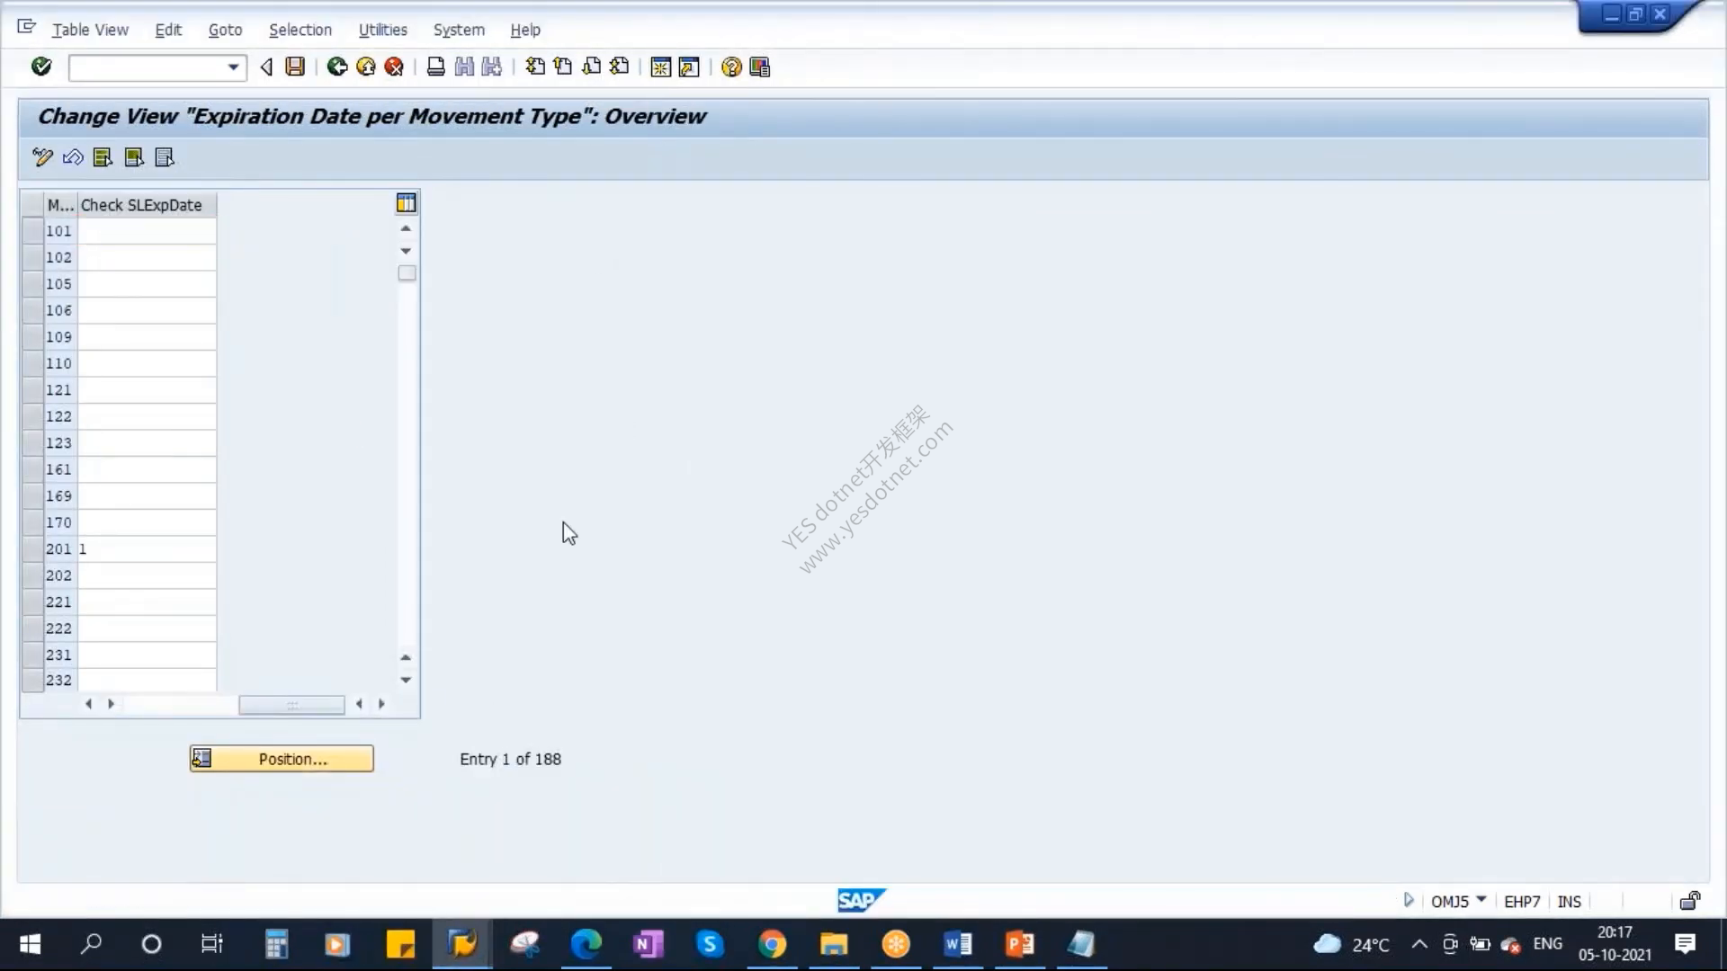
Task: Click the Check SLExpDate column header
Action: pos(147,205)
